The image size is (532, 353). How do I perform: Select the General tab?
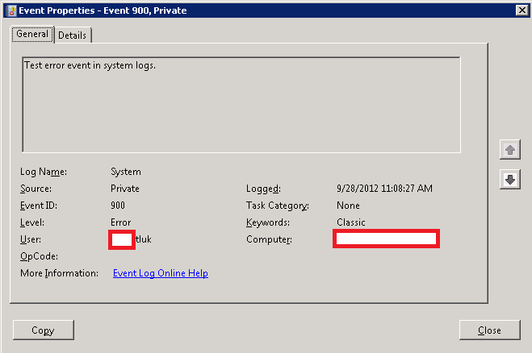[32, 35]
